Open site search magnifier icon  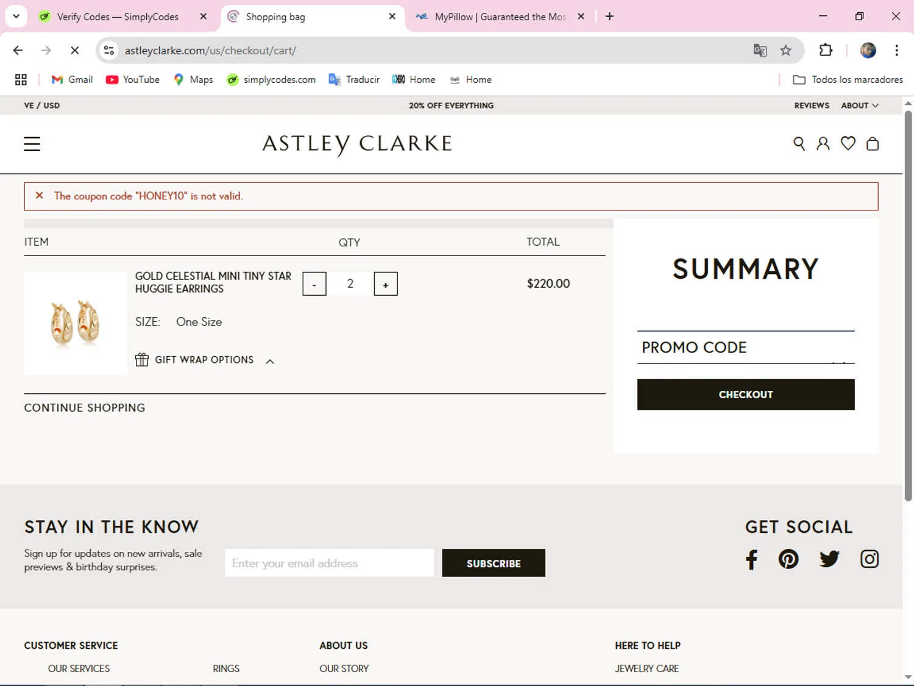point(799,144)
